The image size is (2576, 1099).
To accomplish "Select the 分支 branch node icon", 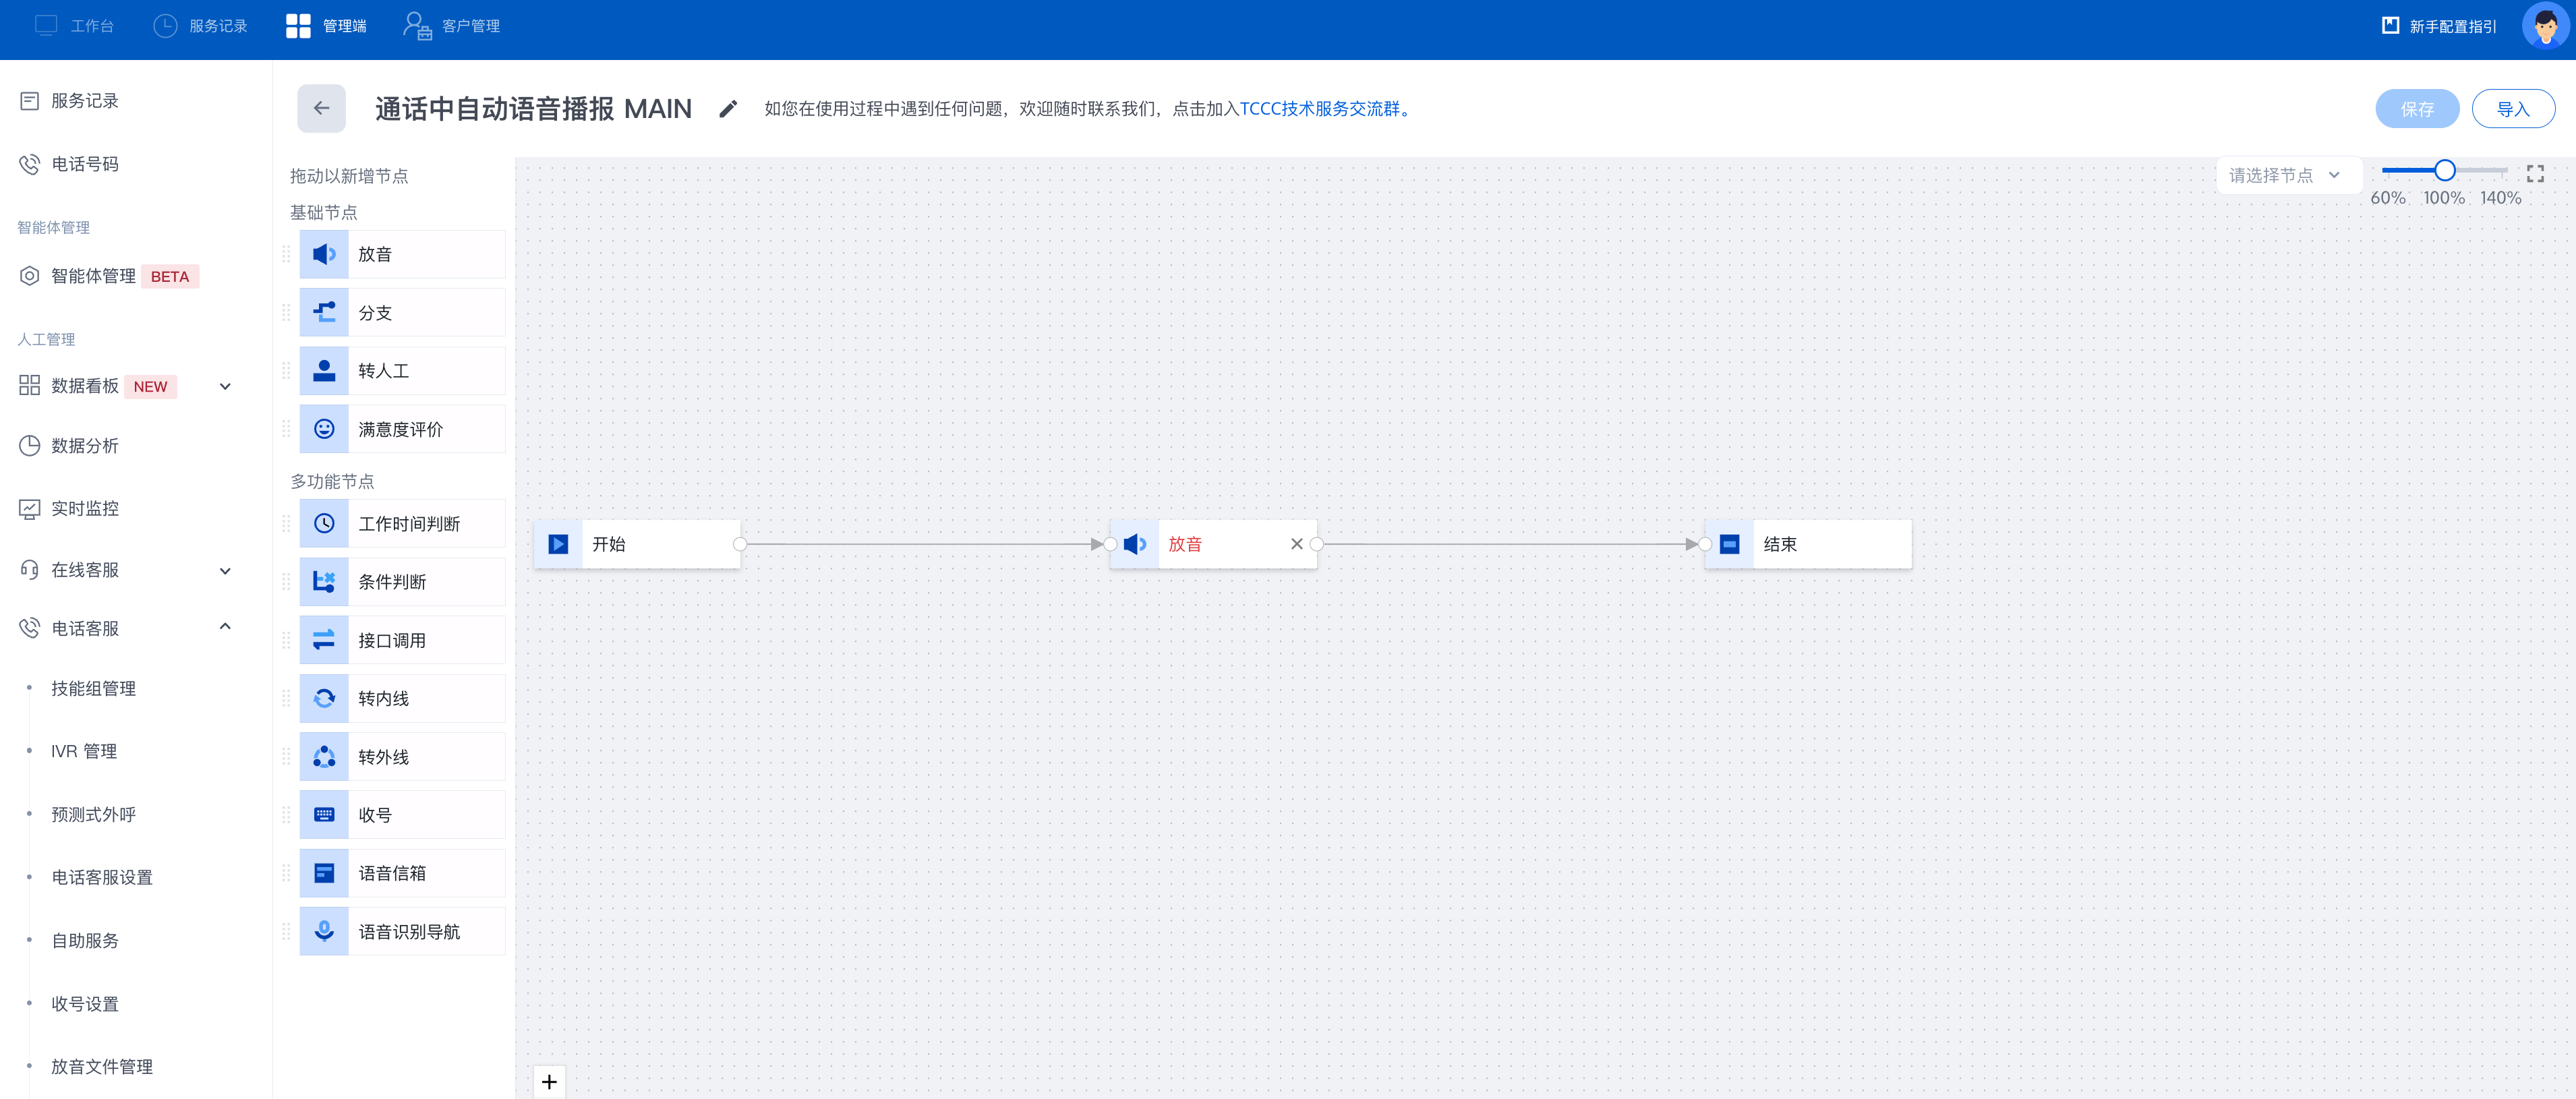I will (x=324, y=313).
